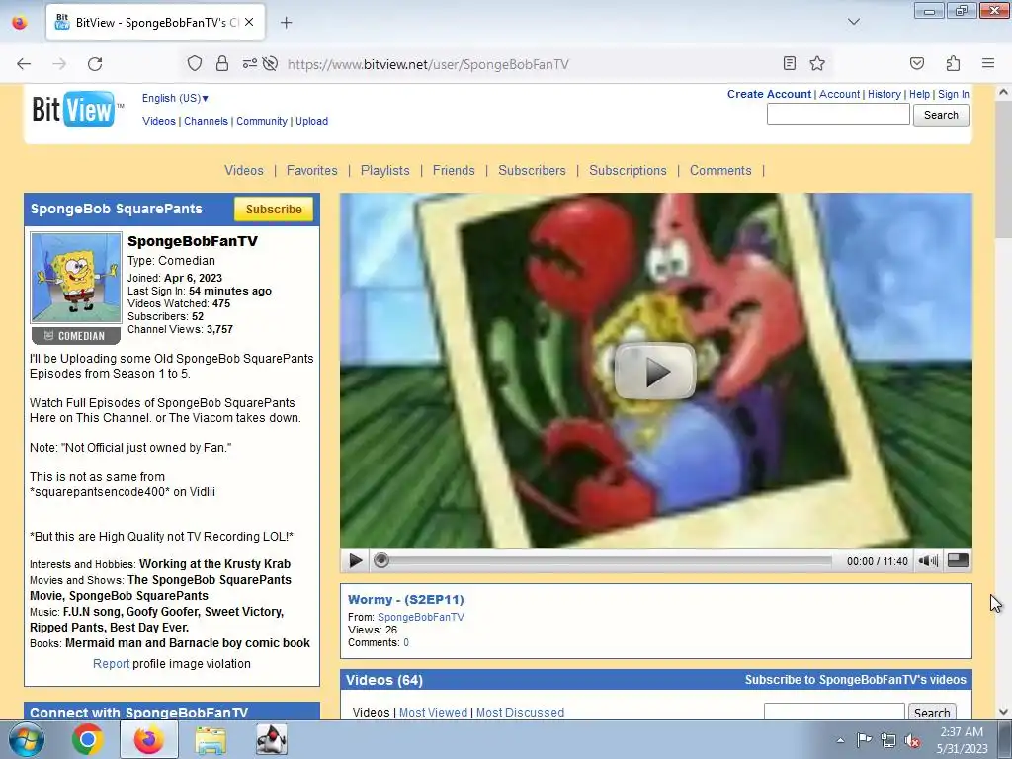
Task: Focus the channel videos search field
Action: 834,712
